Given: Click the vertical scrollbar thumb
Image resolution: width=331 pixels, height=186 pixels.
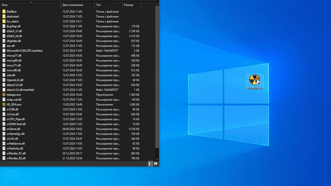Looking at the screenshot, I should pyautogui.click(x=157, y=77).
